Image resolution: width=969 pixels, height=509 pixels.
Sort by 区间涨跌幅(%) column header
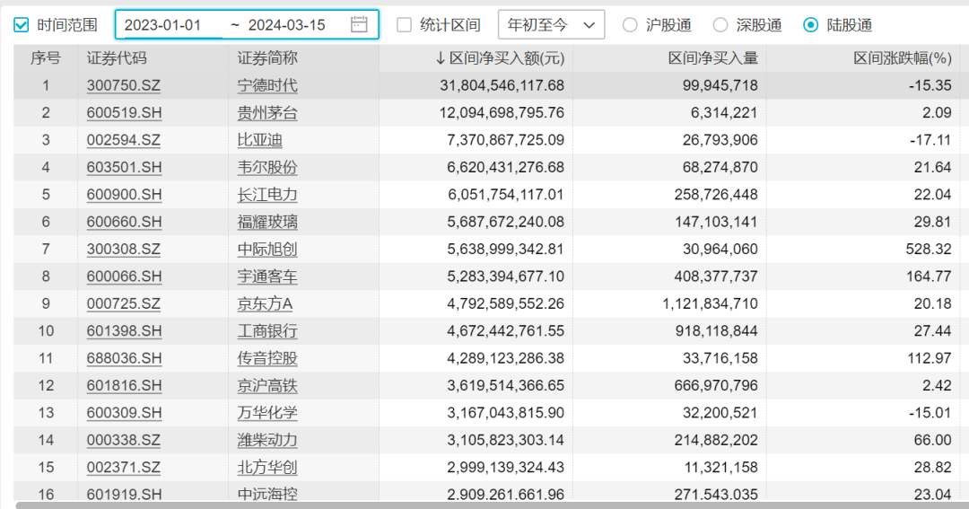903,58
